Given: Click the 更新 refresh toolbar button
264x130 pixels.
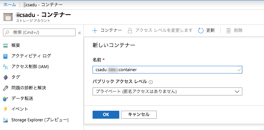Looking at the screenshot, I should (x=207, y=31).
